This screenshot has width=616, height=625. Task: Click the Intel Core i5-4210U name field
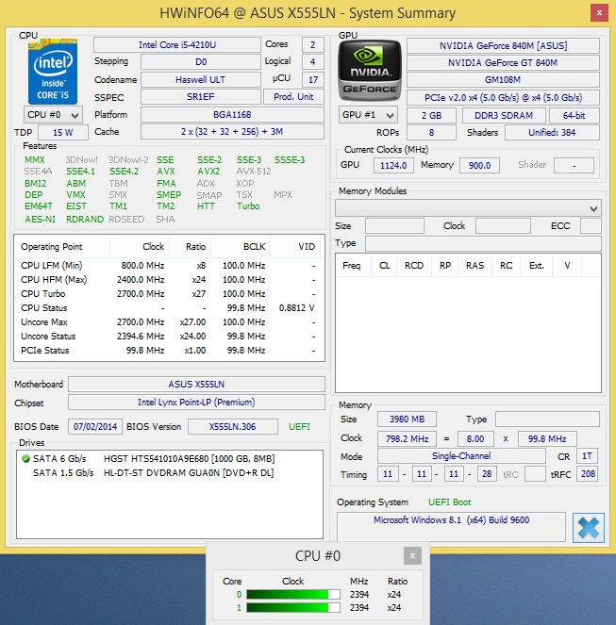(177, 44)
